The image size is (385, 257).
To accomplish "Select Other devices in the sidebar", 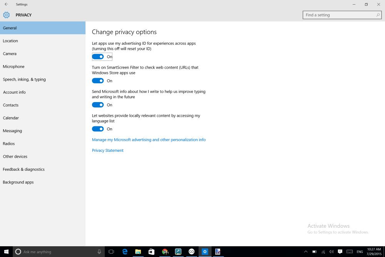I will click(43, 156).
